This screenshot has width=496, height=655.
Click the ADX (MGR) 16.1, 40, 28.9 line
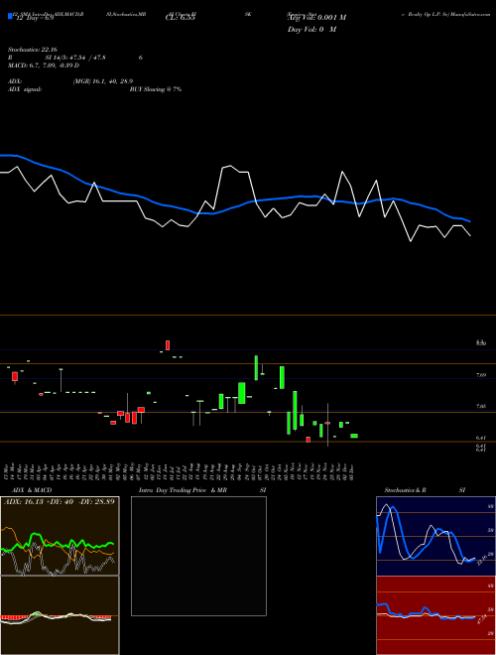click(70, 81)
